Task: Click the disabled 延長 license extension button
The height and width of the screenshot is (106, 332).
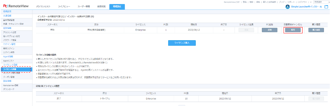Action: click(246, 30)
